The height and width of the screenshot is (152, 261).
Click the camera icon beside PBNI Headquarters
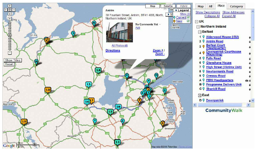pyautogui.click(x=247, y=80)
